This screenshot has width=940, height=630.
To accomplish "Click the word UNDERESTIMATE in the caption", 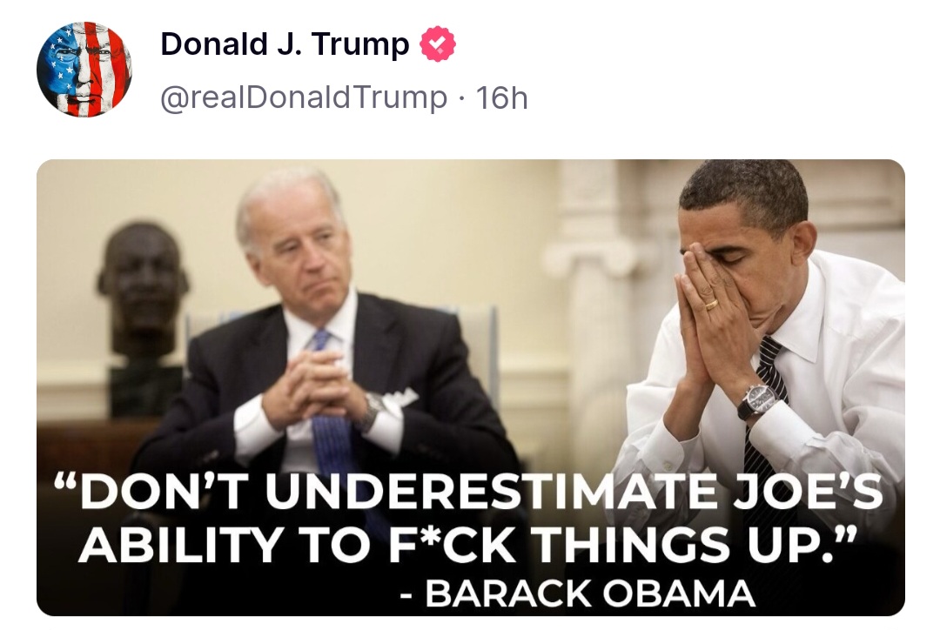I will pyautogui.click(x=491, y=492).
